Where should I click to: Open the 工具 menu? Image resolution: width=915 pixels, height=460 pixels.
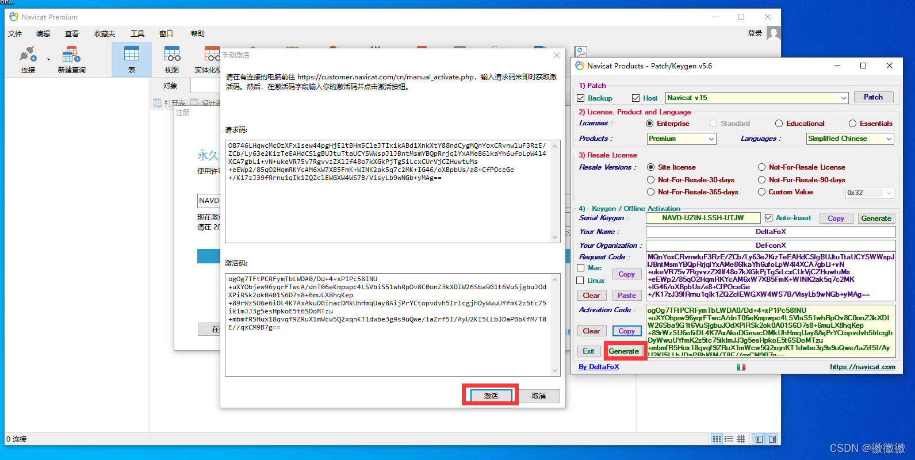tap(137, 34)
